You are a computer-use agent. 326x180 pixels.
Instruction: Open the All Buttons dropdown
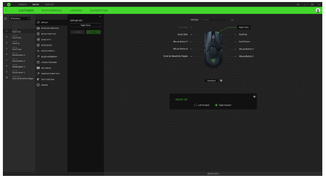pyautogui.click(x=20, y=19)
